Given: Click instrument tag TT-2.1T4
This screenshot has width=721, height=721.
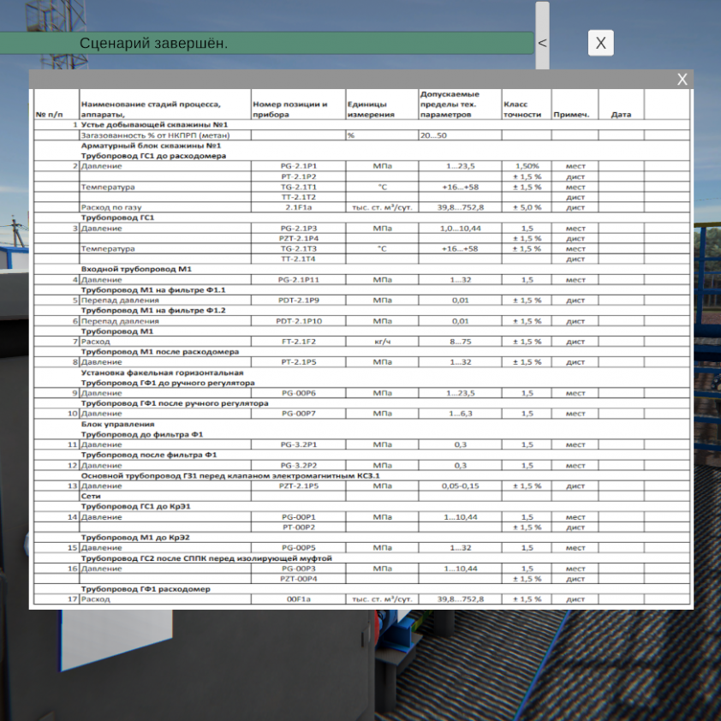Looking at the screenshot, I should [x=299, y=259].
